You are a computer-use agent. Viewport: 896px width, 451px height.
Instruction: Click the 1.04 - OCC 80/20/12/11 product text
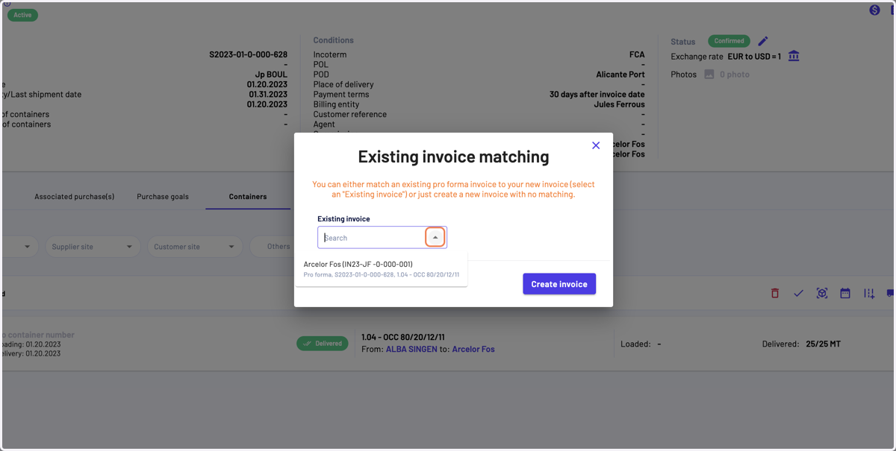pyautogui.click(x=403, y=337)
